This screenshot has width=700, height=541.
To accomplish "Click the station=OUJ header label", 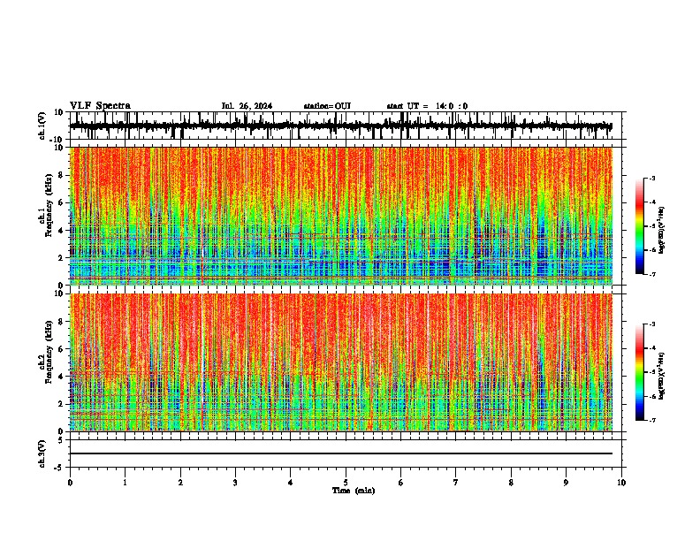I will tap(327, 106).
